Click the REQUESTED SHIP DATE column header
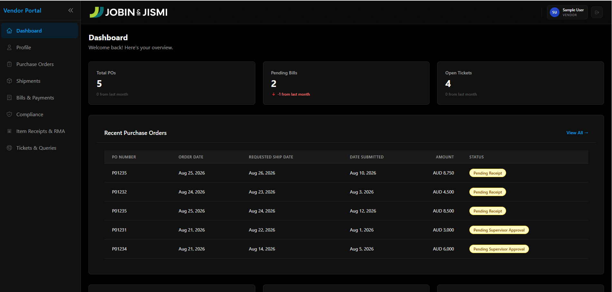This screenshot has width=612, height=292. (x=271, y=157)
